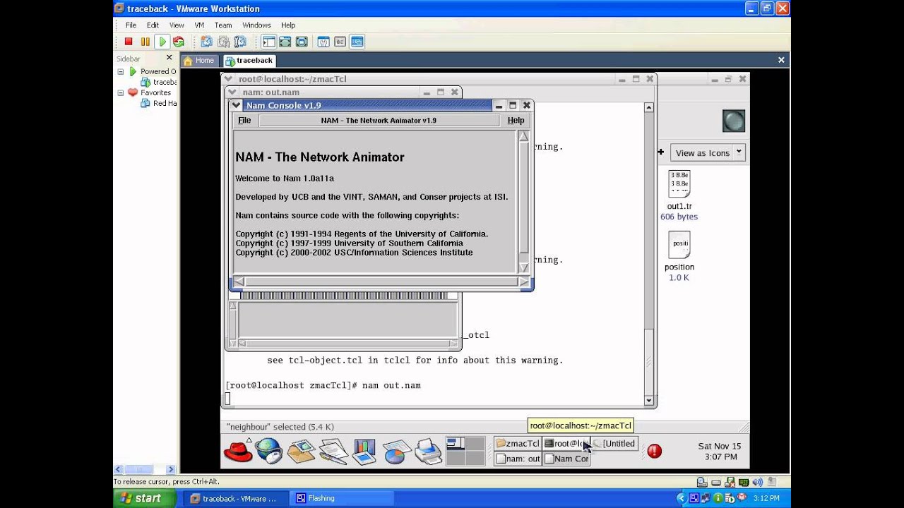Open the File menu in VMware Workstation
The height and width of the screenshot is (508, 904).
click(131, 25)
